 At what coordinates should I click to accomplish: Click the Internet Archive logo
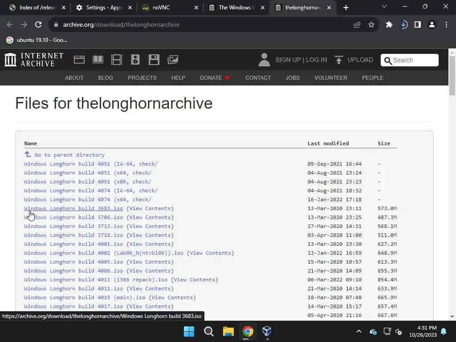[x=34, y=60]
